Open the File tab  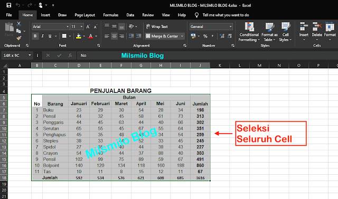click(9, 15)
